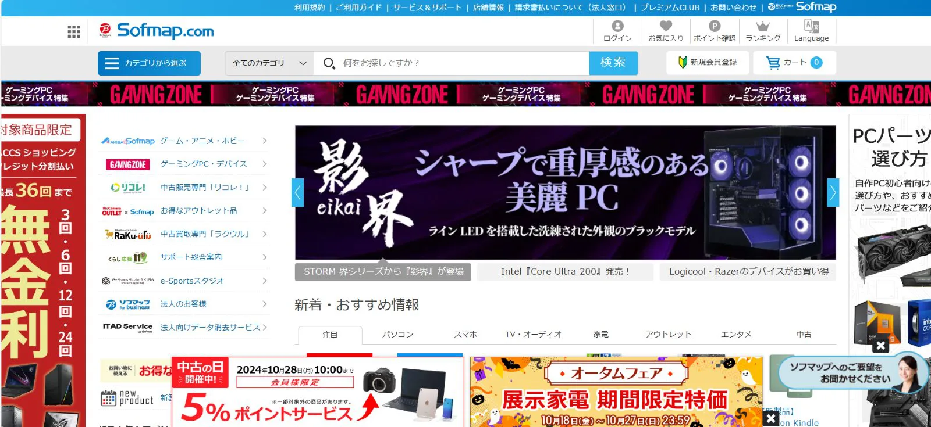Click 新規会員登録 registration button

[x=707, y=63]
